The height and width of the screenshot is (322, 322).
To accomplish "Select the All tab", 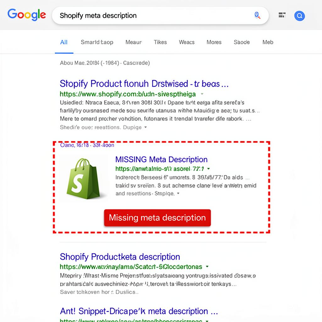I will (64, 42).
